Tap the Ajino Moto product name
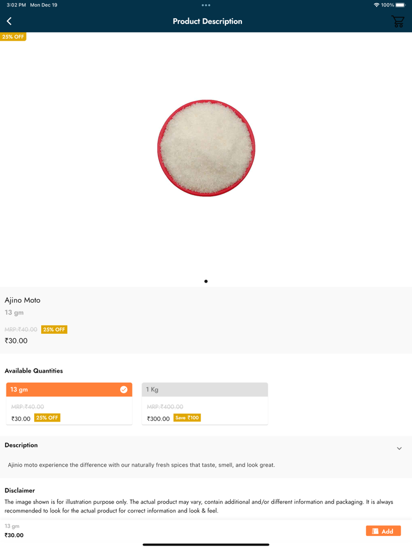This screenshot has width=412, height=549. click(22, 300)
